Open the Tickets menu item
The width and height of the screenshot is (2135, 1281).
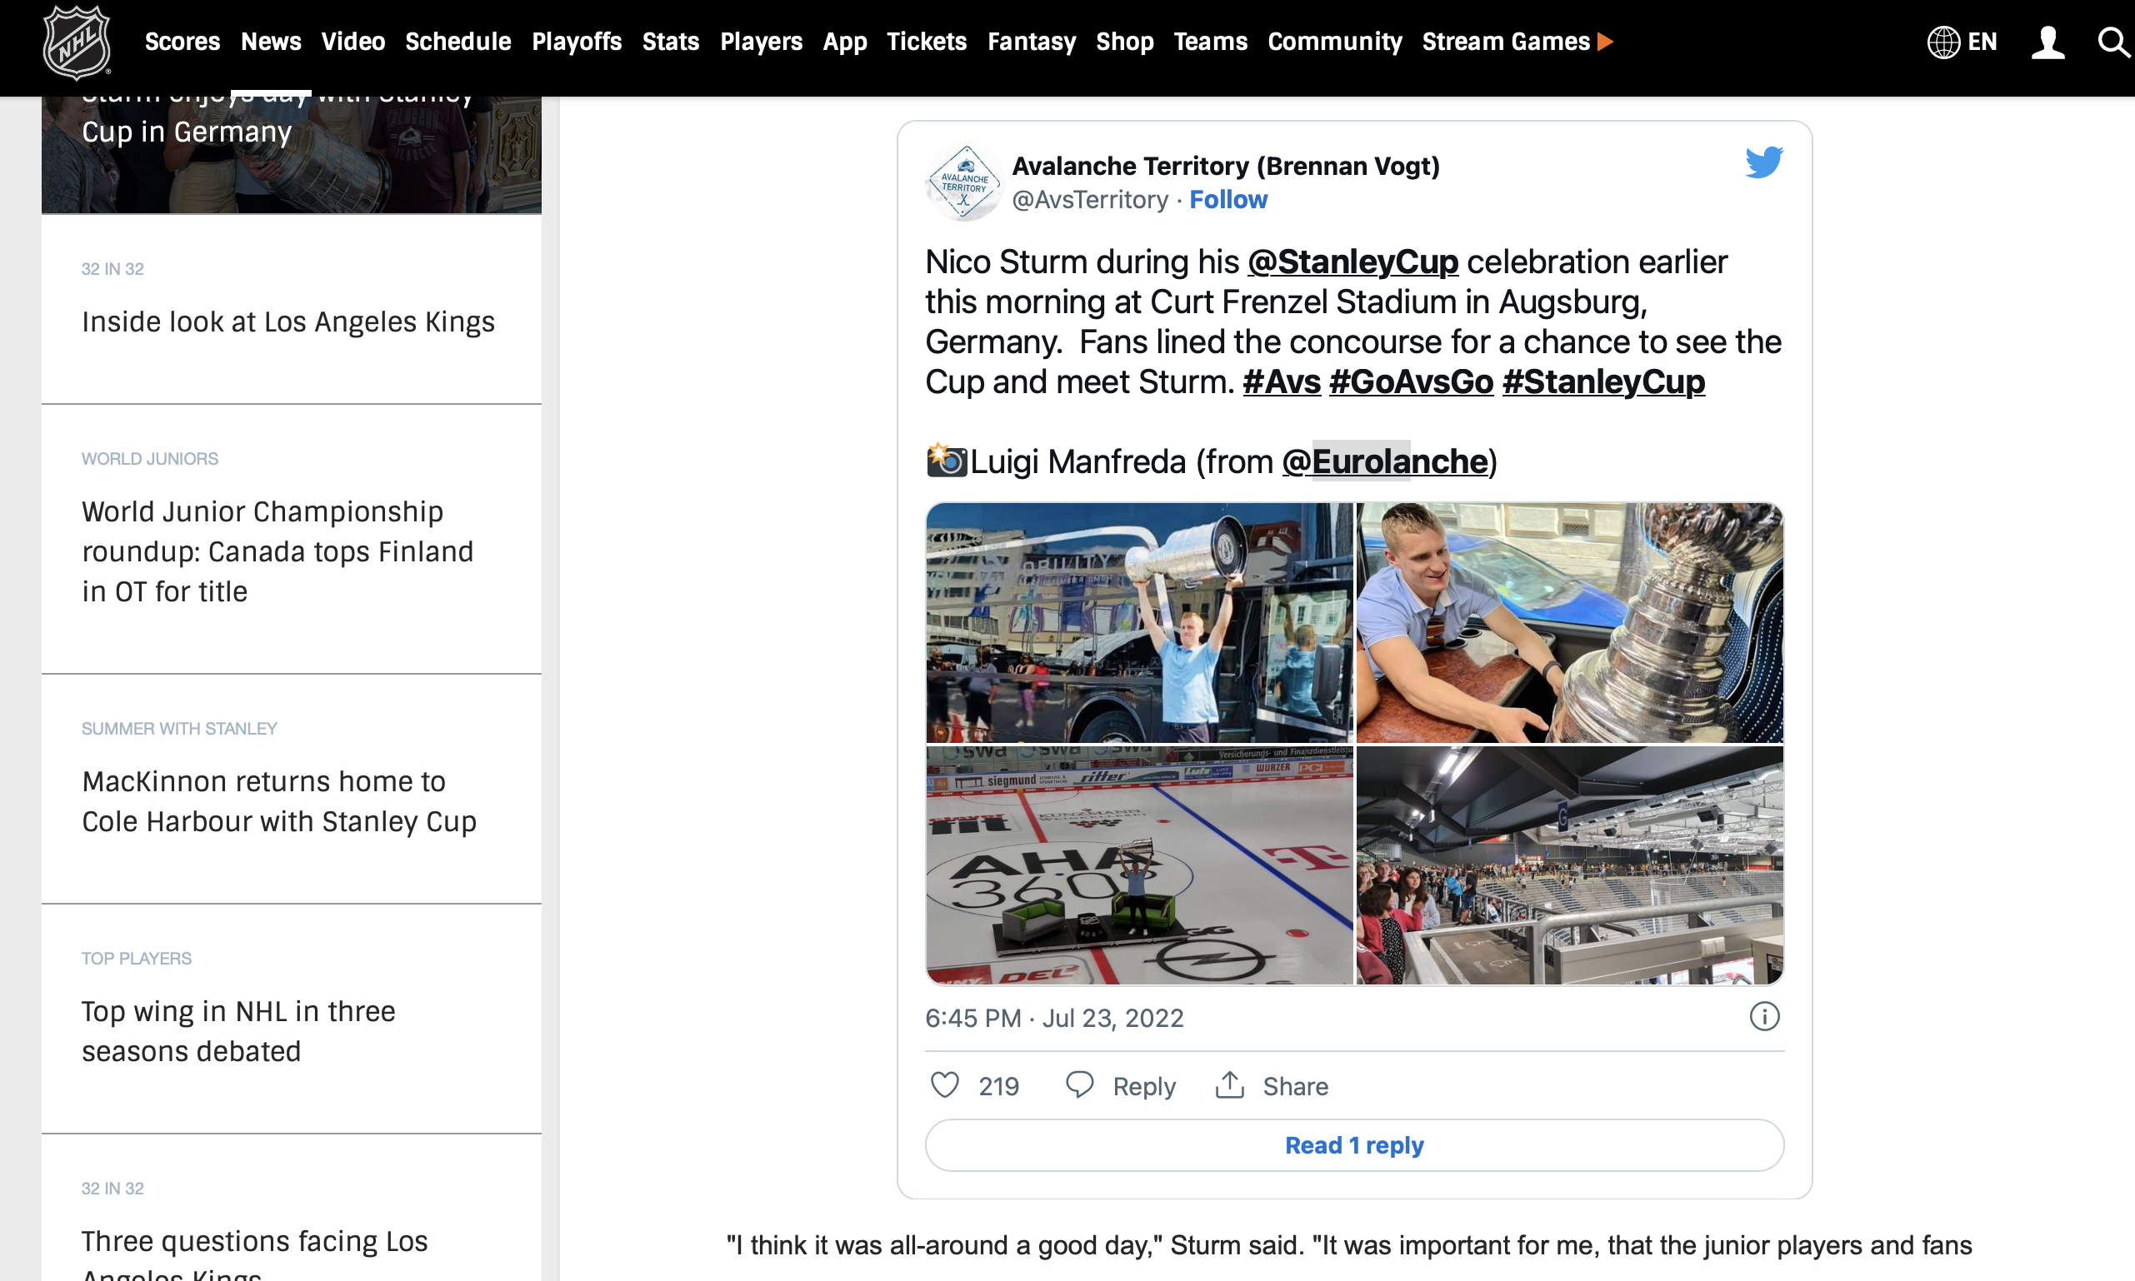(x=926, y=42)
